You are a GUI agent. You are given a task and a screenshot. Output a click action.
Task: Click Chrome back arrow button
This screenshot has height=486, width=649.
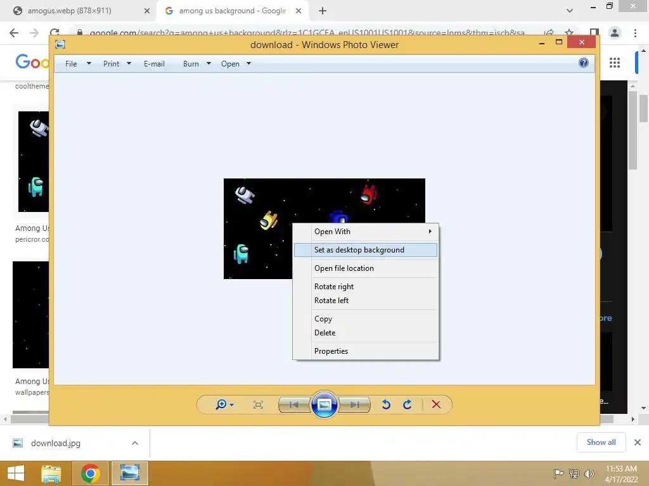pos(14,33)
